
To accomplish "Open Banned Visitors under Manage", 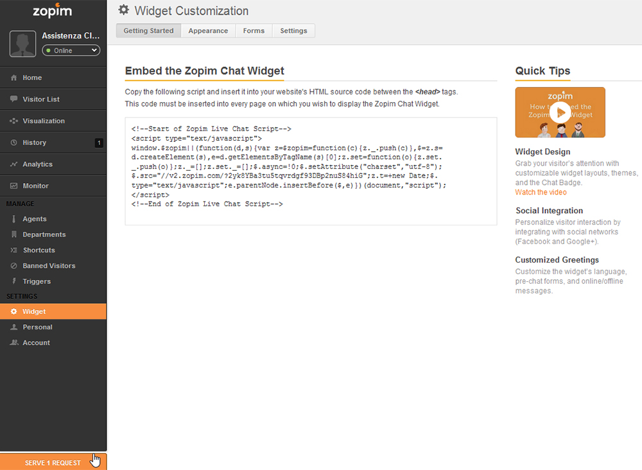I will [x=53, y=266].
